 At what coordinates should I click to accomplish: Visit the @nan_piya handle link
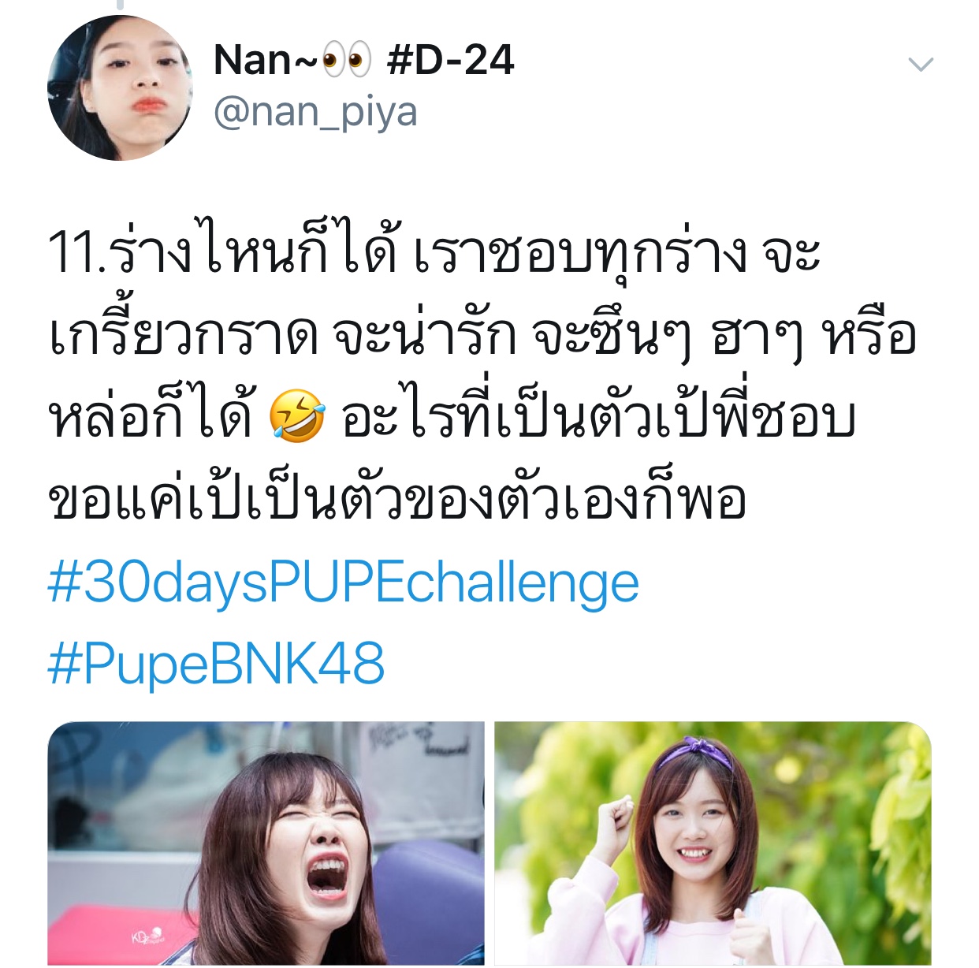315,112
